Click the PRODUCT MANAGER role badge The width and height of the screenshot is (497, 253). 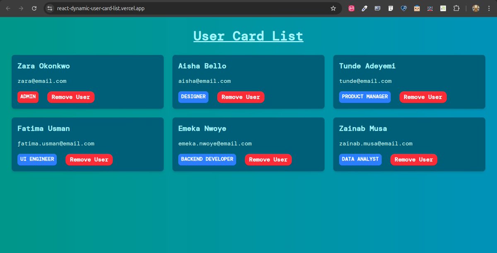(365, 97)
